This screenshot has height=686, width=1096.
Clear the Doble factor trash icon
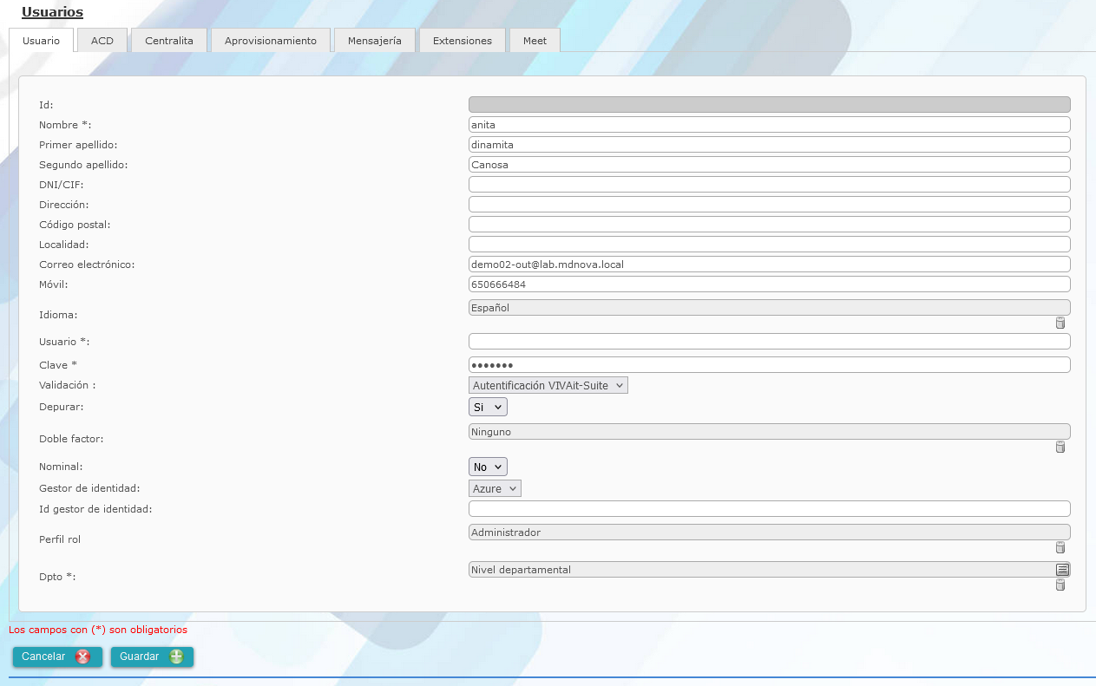[x=1060, y=447]
